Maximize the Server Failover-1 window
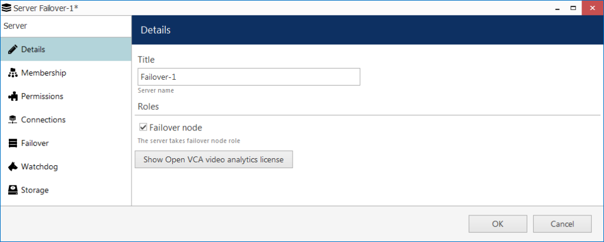Screen dimensions: 604x242 click(573, 8)
